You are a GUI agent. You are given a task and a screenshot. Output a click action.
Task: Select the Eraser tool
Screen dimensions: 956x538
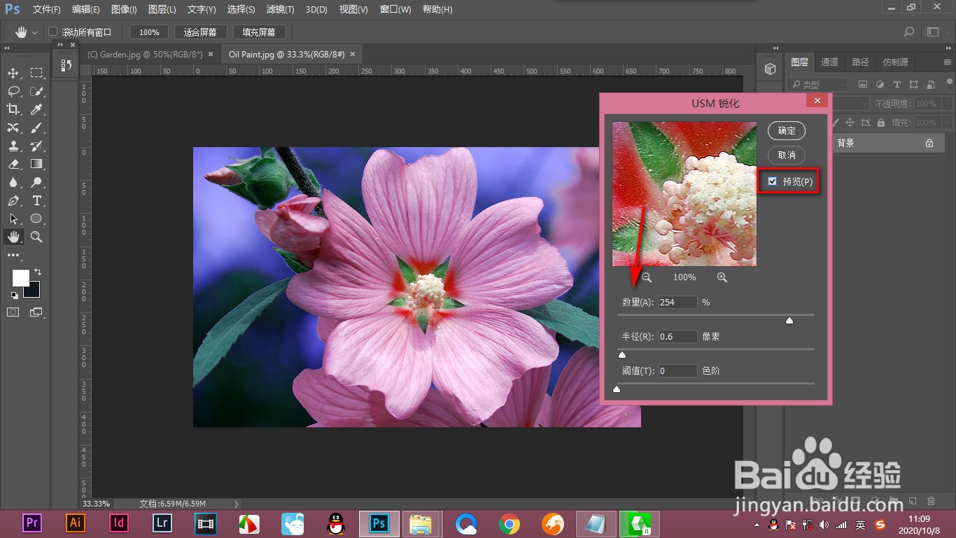click(13, 164)
